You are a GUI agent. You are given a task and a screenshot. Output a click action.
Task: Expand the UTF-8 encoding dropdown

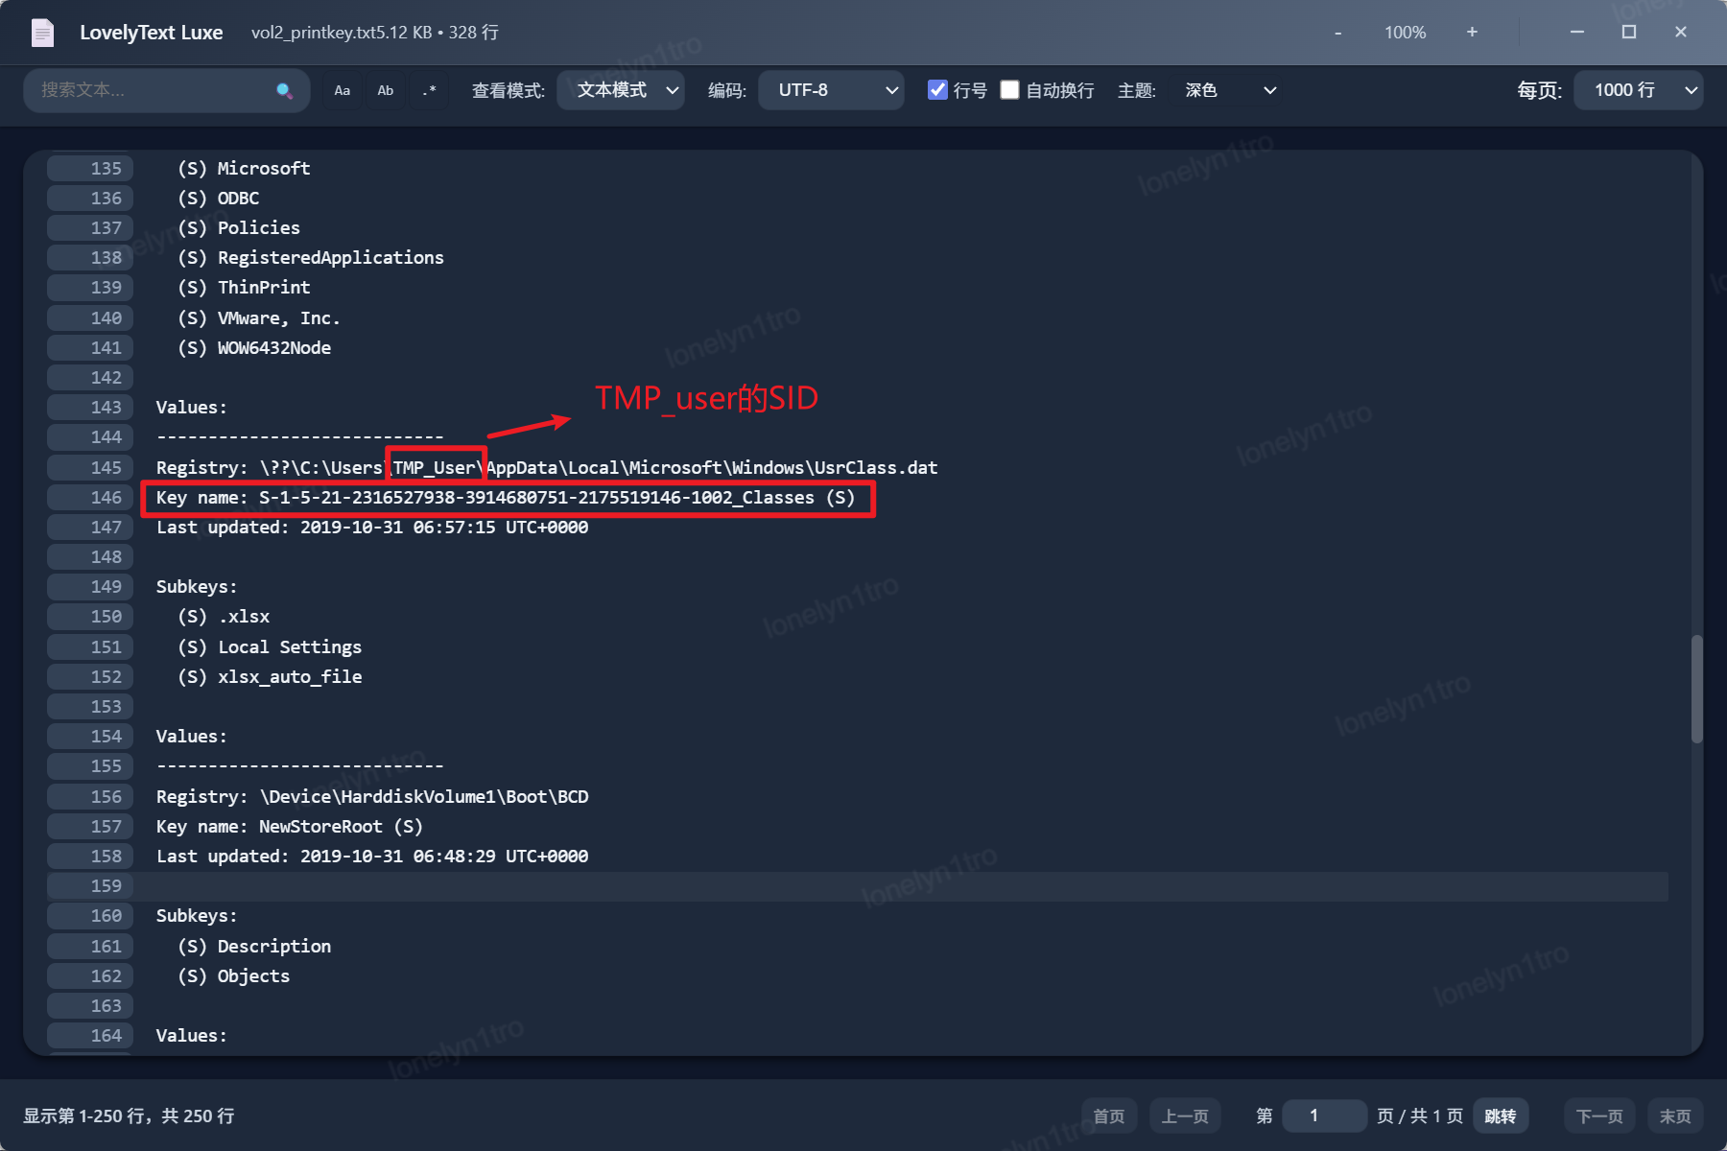831,90
